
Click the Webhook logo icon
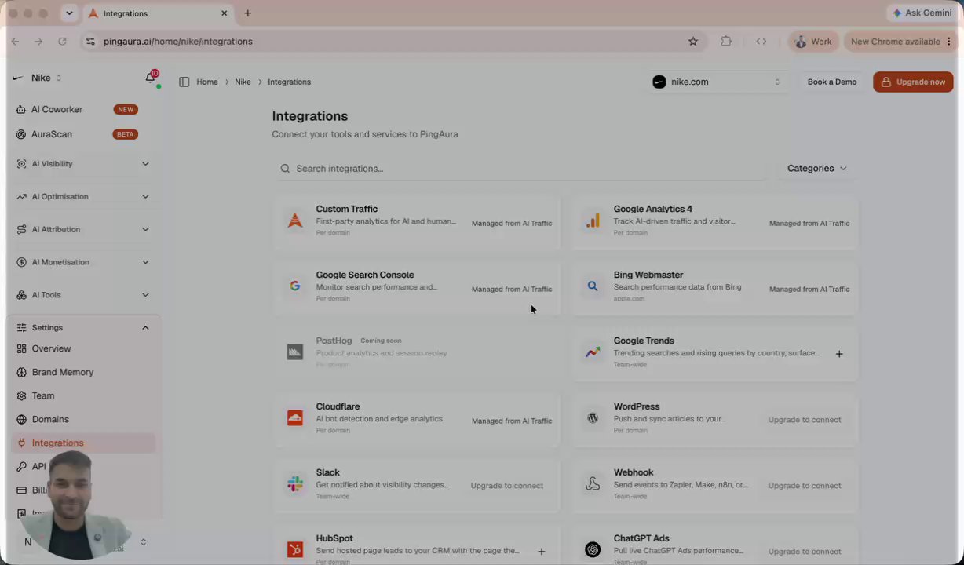point(593,484)
